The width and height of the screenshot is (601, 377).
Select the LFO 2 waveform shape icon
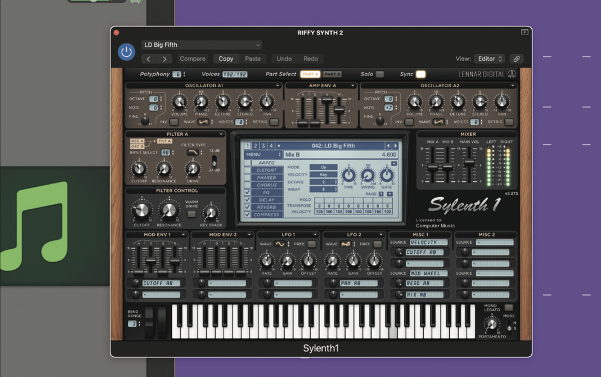(346, 244)
